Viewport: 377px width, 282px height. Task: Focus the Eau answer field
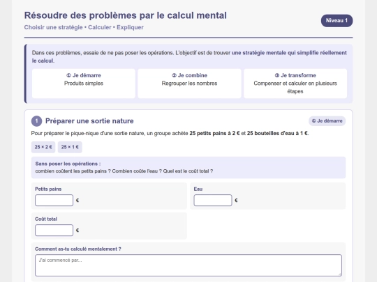(x=213, y=201)
